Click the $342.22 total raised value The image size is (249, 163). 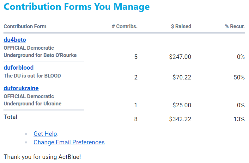coord(180,119)
